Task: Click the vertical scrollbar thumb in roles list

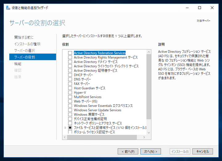Action: tap(149, 87)
